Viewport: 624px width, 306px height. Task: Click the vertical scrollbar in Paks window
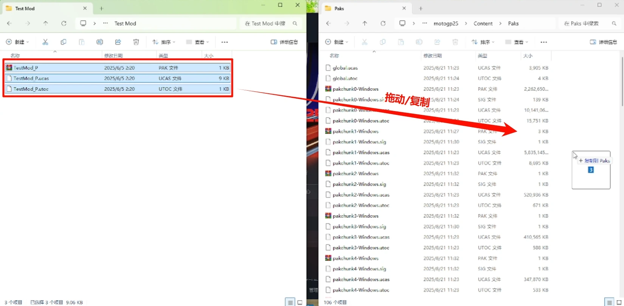(x=622, y=81)
